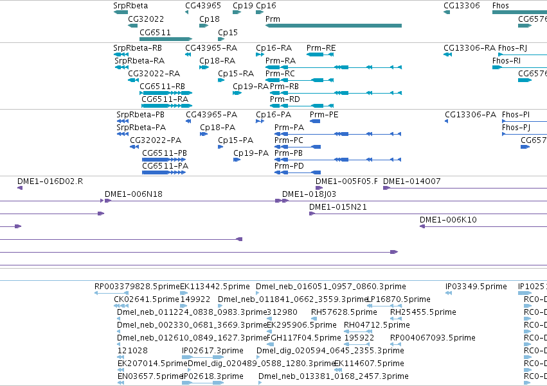Select the Prm-RC transcript label
Screen dimensions: 547x386
pos(280,74)
